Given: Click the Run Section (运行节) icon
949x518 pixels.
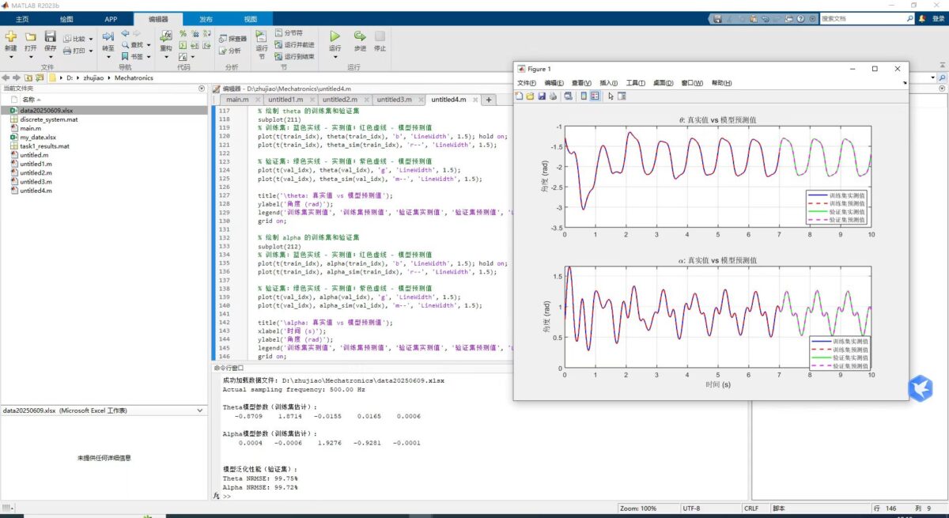Looking at the screenshot, I should 262,37.
